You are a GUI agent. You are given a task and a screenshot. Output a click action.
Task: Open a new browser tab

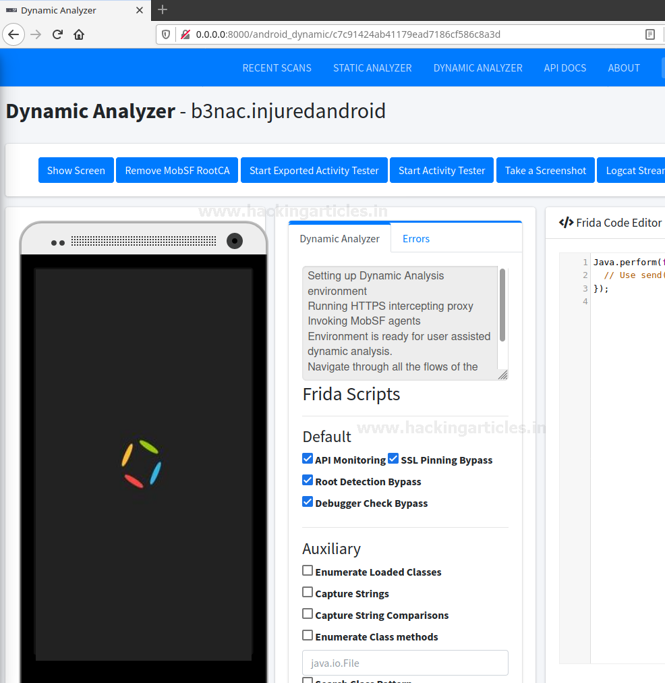pos(163,9)
